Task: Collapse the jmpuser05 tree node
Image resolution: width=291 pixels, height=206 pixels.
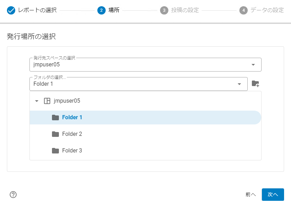Action: coord(36,101)
